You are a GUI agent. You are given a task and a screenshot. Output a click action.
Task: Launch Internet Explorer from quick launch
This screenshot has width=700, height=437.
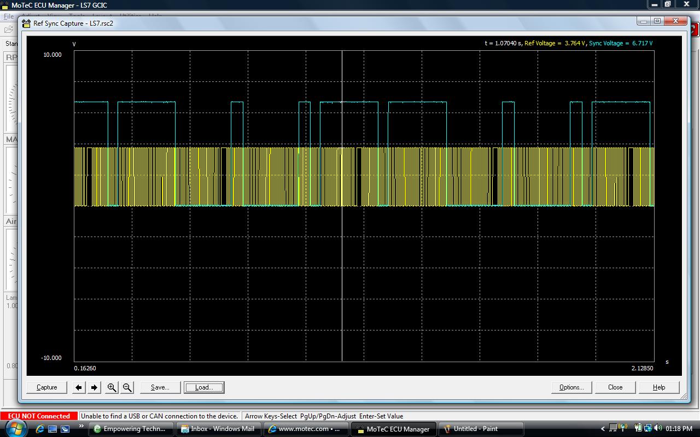click(40, 429)
